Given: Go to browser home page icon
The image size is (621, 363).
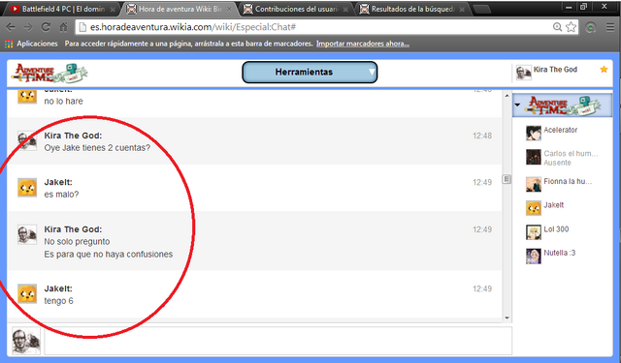Looking at the screenshot, I should [63, 27].
